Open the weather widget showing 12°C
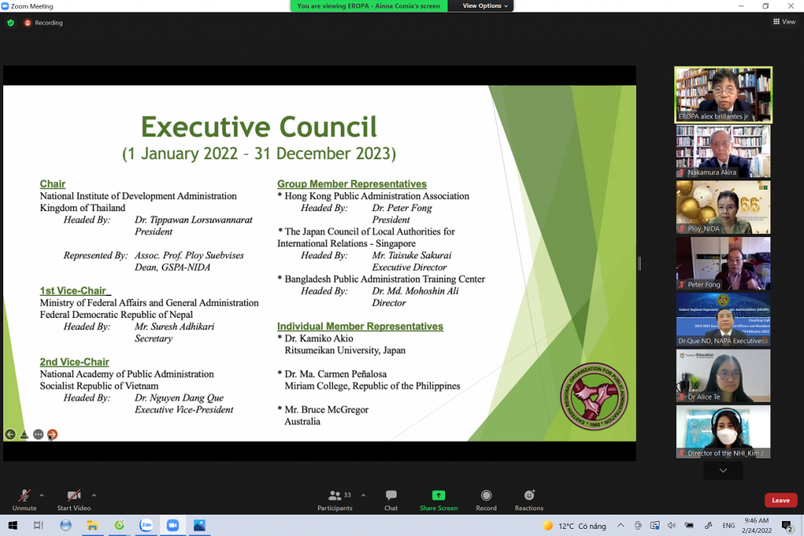The width and height of the screenshot is (804, 536). pyautogui.click(x=574, y=526)
